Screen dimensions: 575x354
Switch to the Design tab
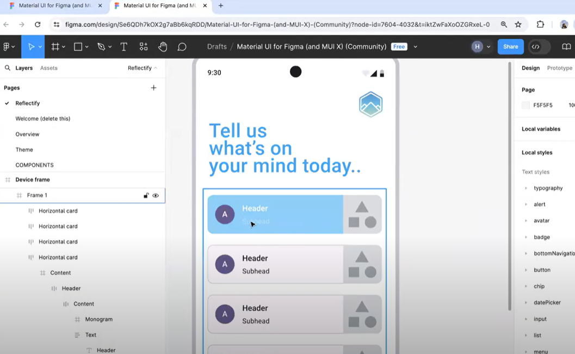[x=530, y=68]
